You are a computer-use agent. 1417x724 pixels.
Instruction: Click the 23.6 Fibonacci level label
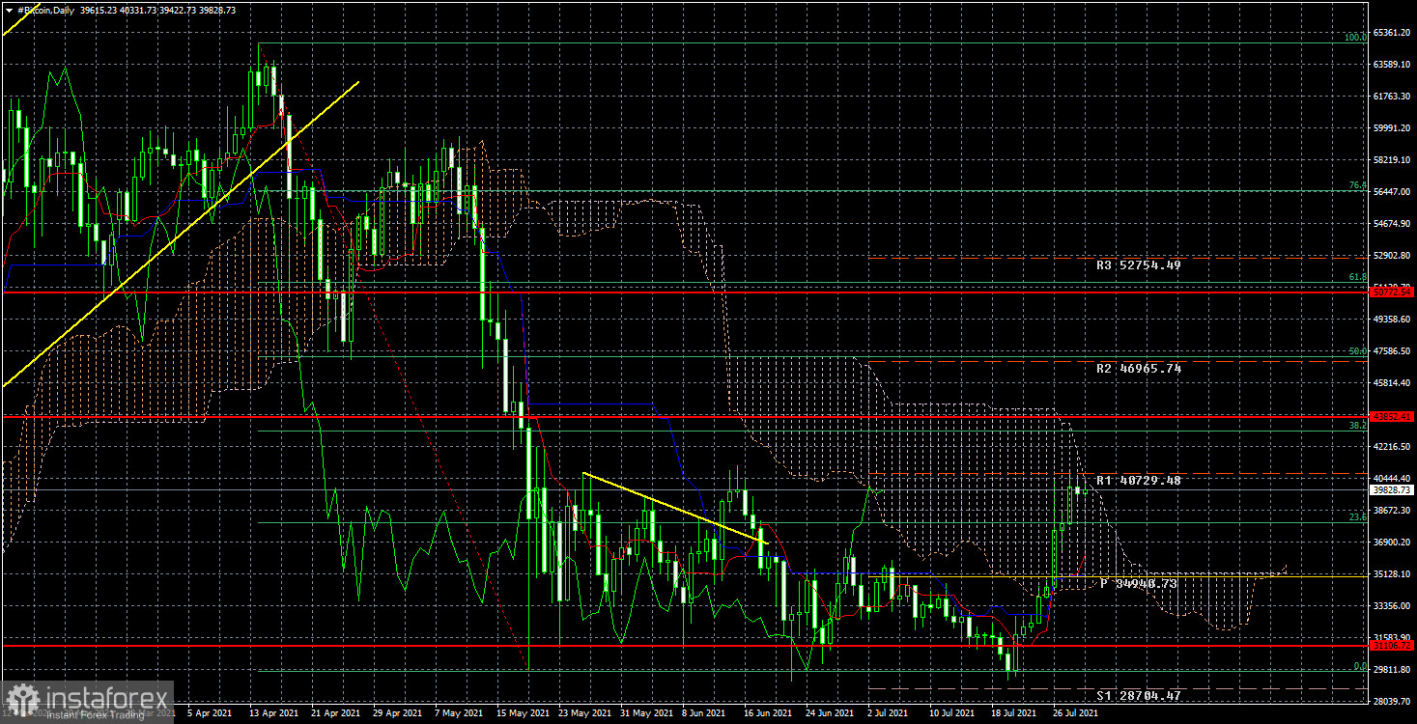point(1357,517)
